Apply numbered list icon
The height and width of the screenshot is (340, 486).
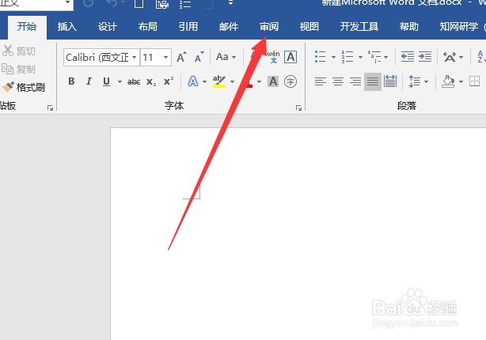[347, 57]
